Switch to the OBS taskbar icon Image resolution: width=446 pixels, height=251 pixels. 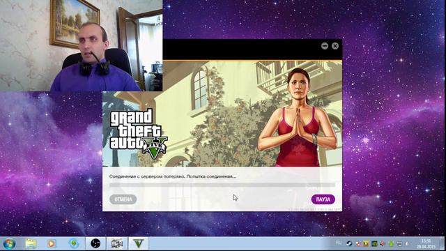pyautogui.click(x=95, y=244)
